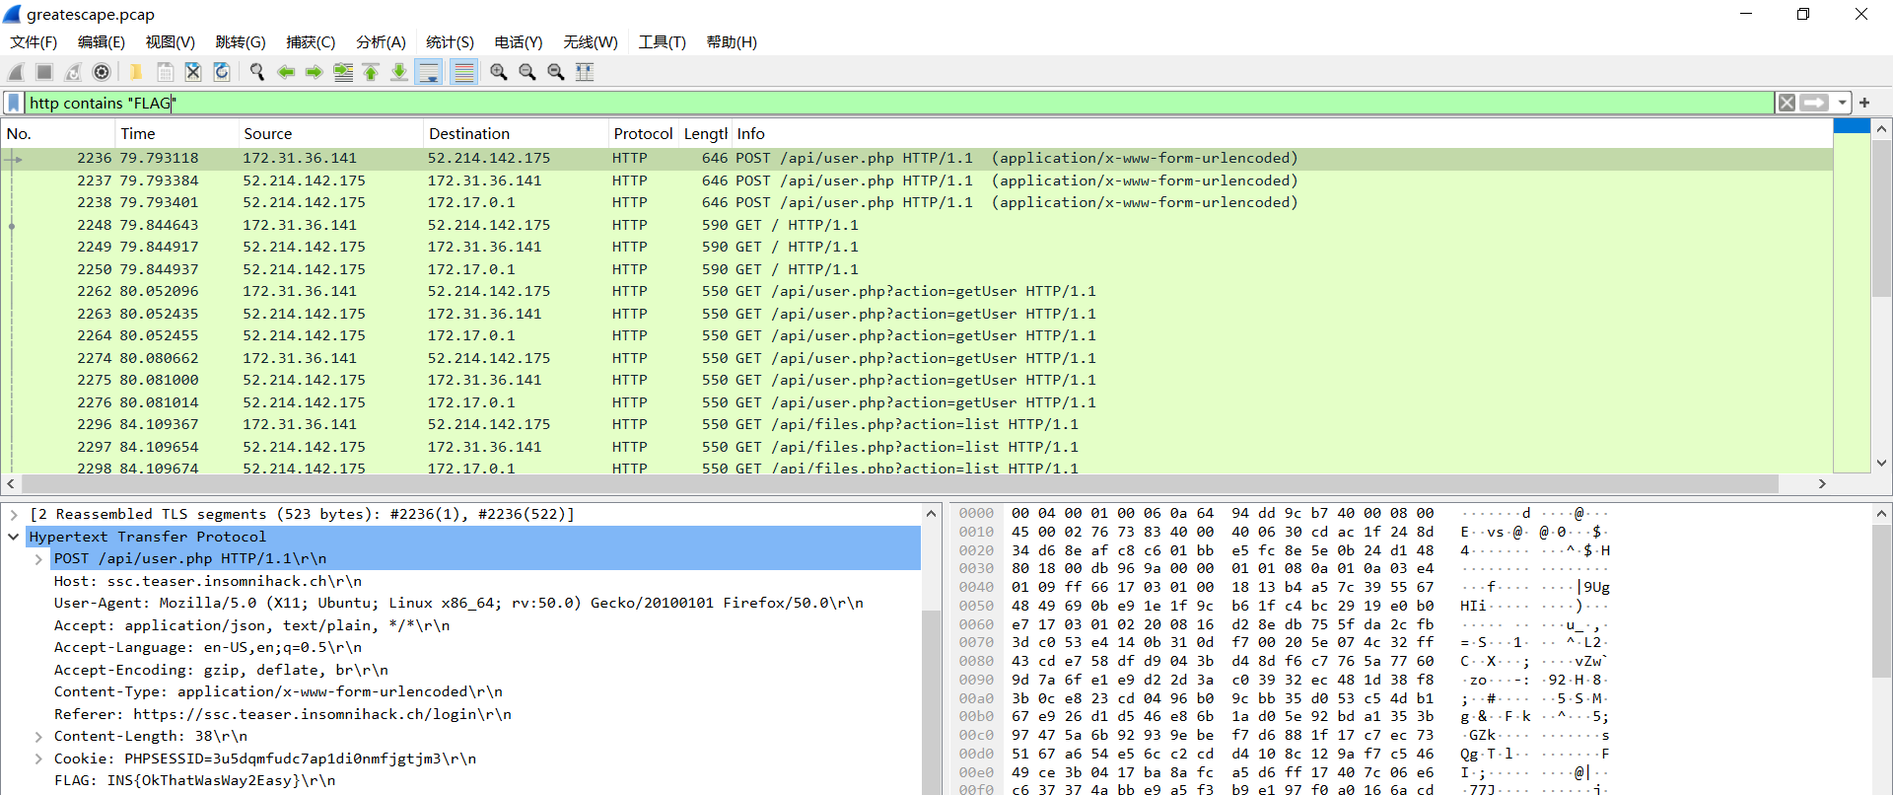Screen dimensions: 1893x795
Task: Open the 编辑(E) menu
Action: tap(102, 42)
